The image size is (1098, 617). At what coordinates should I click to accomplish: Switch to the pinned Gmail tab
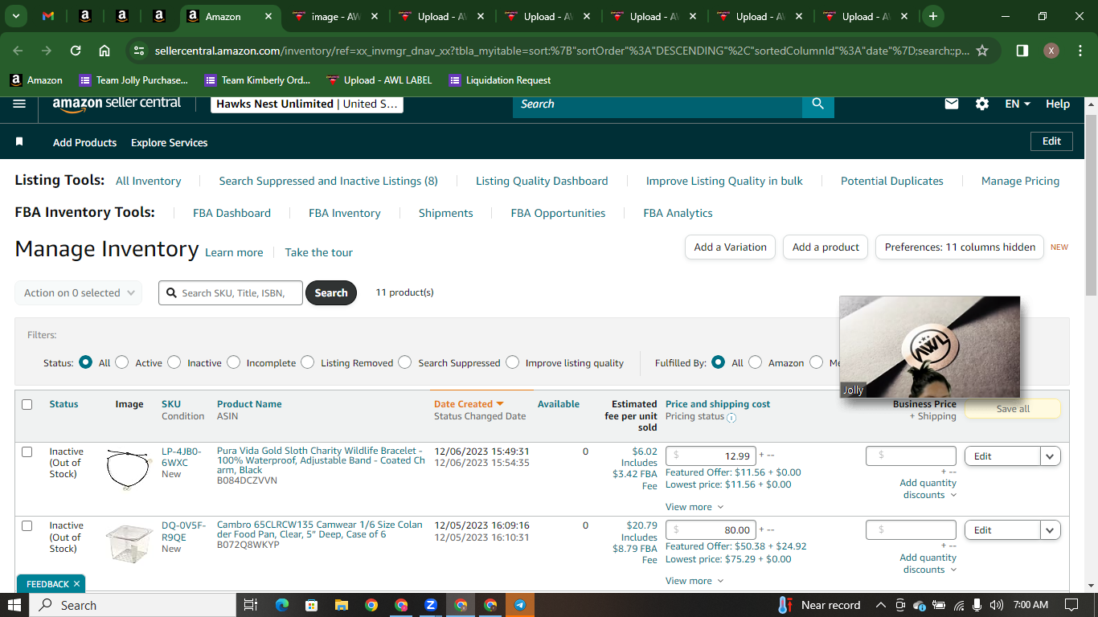coord(48,16)
